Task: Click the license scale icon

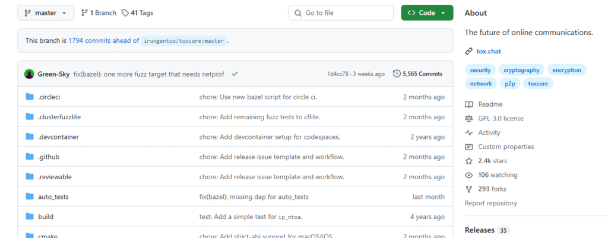Action: [469, 119]
